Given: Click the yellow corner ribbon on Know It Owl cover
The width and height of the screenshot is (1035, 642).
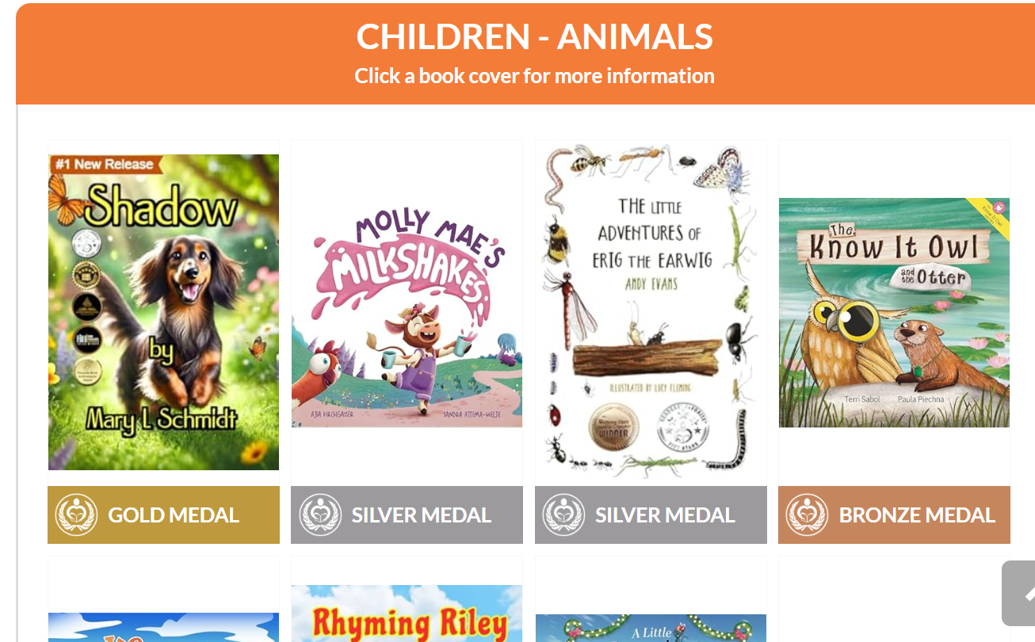Looking at the screenshot, I should pyautogui.click(x=992, y=212).
